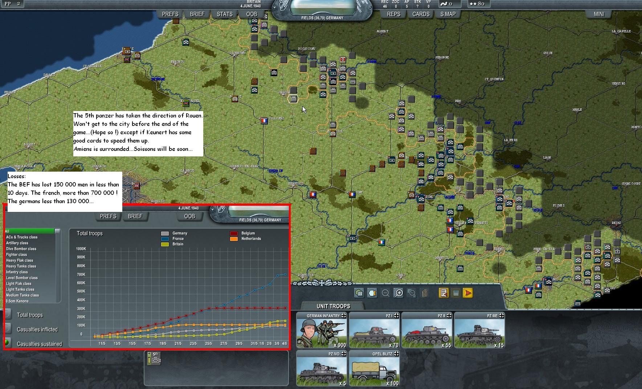Select 'Light Flak class' in list

[x=30, y=283]
